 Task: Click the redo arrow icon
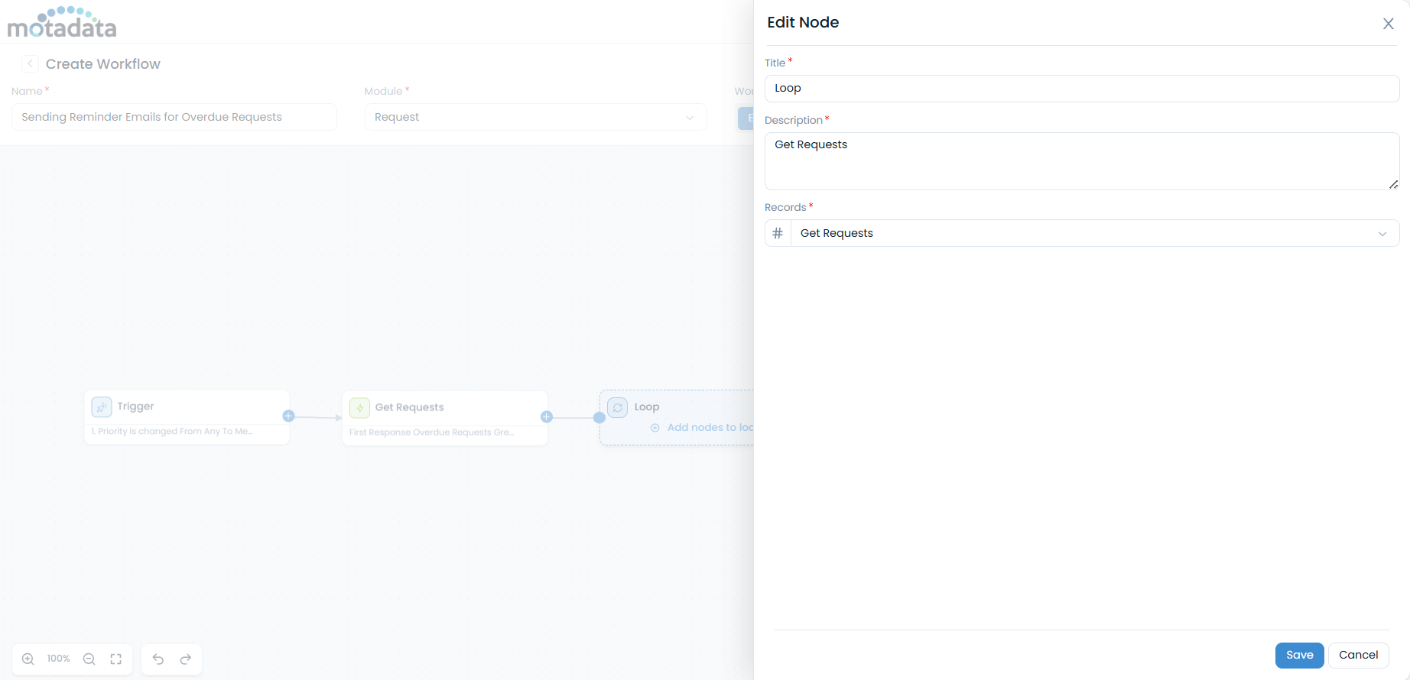pyautogui.click(x=186, y=659)
